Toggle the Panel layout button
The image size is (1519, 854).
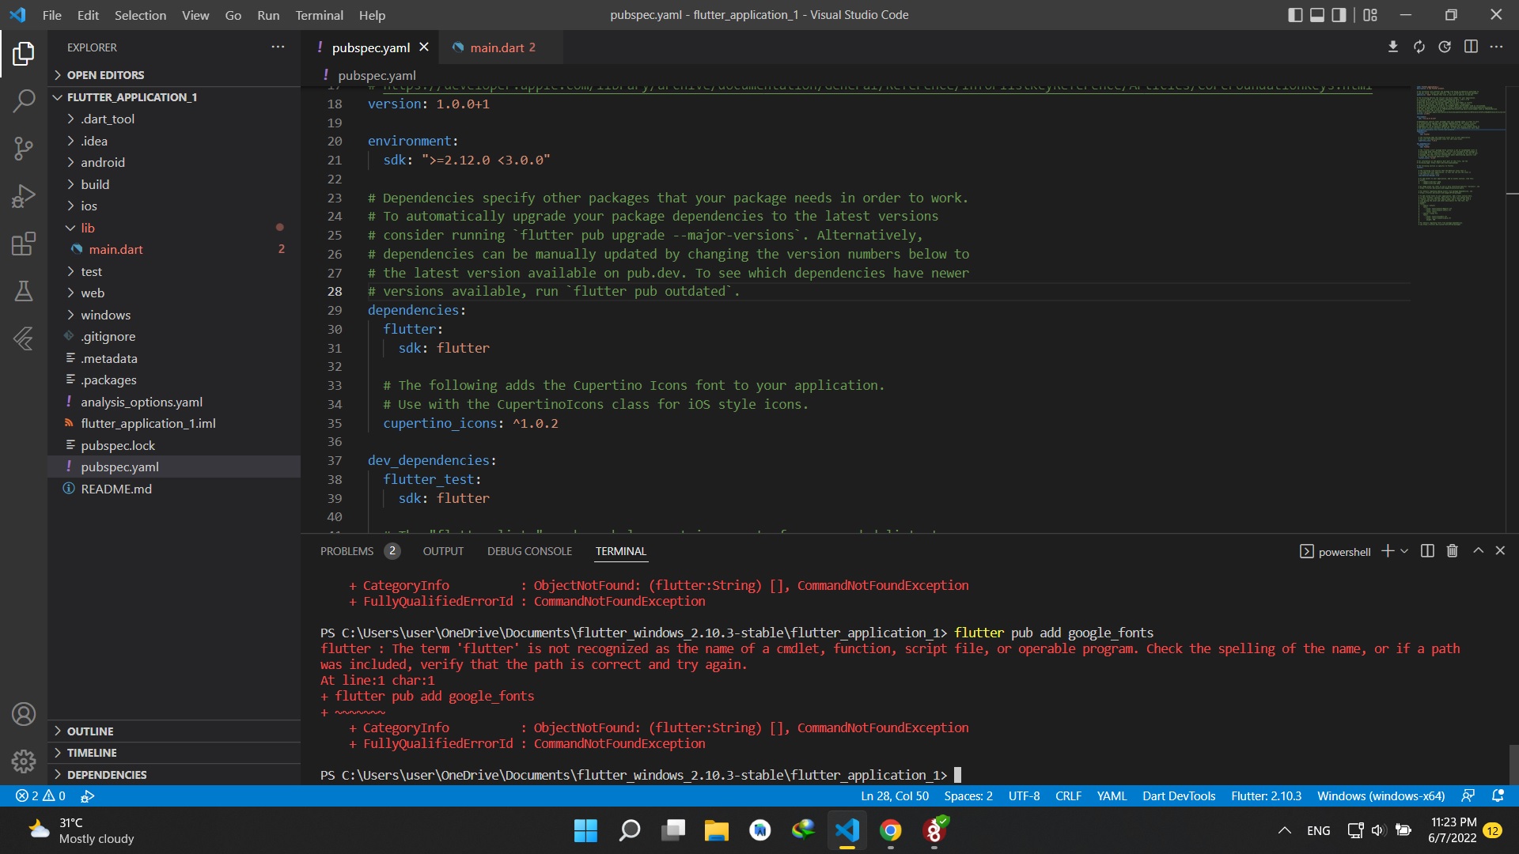[1317, 15]
